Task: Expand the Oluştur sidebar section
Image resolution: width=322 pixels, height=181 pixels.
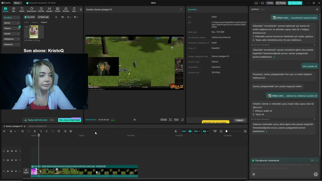Action: tap(11, 28)
